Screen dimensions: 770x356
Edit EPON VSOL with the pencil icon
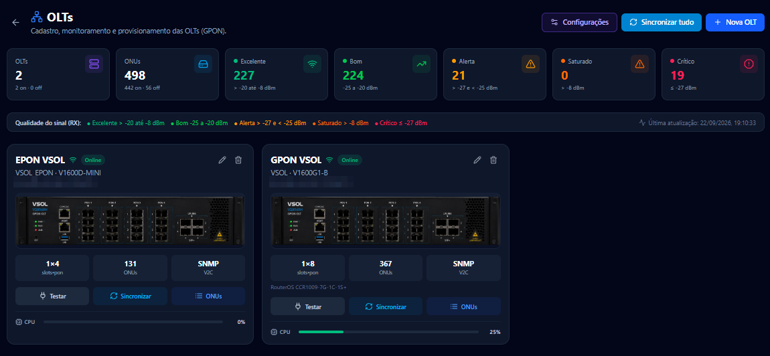(x=222, y=159)
